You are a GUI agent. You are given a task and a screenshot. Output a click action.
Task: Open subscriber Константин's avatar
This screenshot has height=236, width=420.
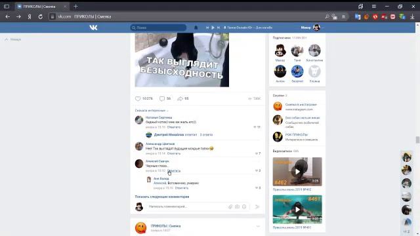[314, 50]
